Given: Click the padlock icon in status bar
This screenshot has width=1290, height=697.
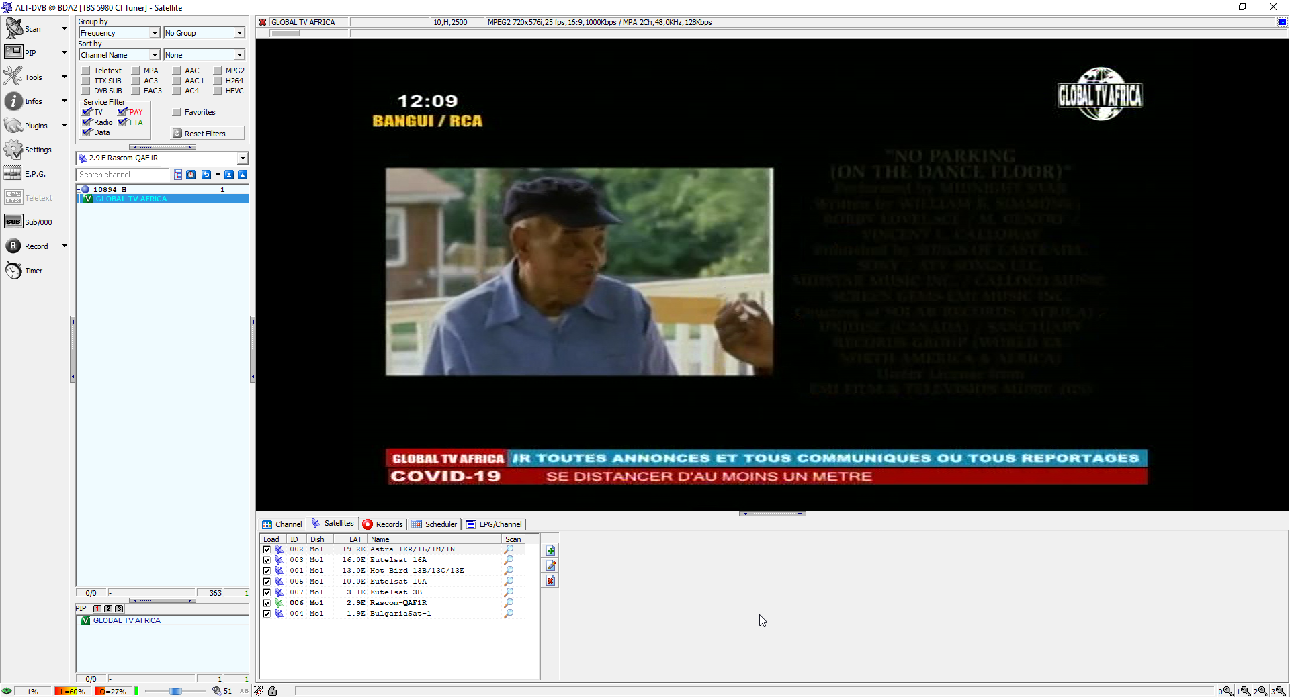Looking at the screenshot, I should coord(272,691).
